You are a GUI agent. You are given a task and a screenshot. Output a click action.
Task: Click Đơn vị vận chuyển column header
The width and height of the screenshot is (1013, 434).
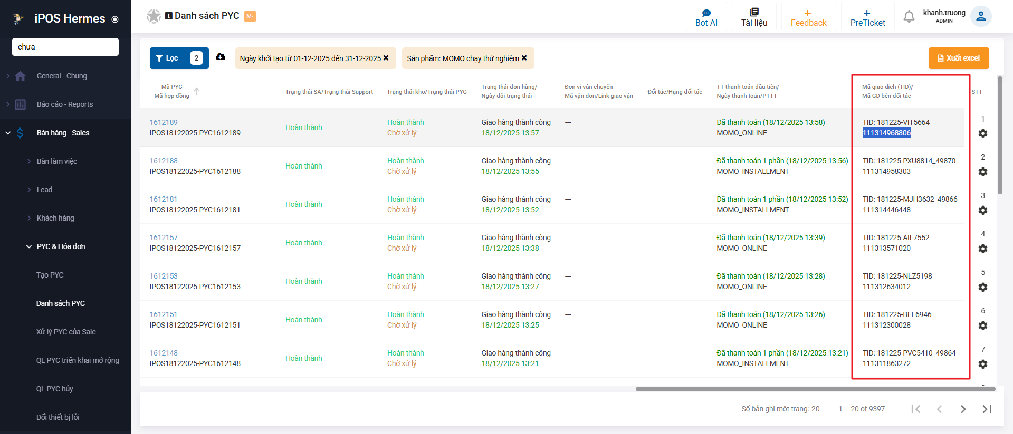599,92
